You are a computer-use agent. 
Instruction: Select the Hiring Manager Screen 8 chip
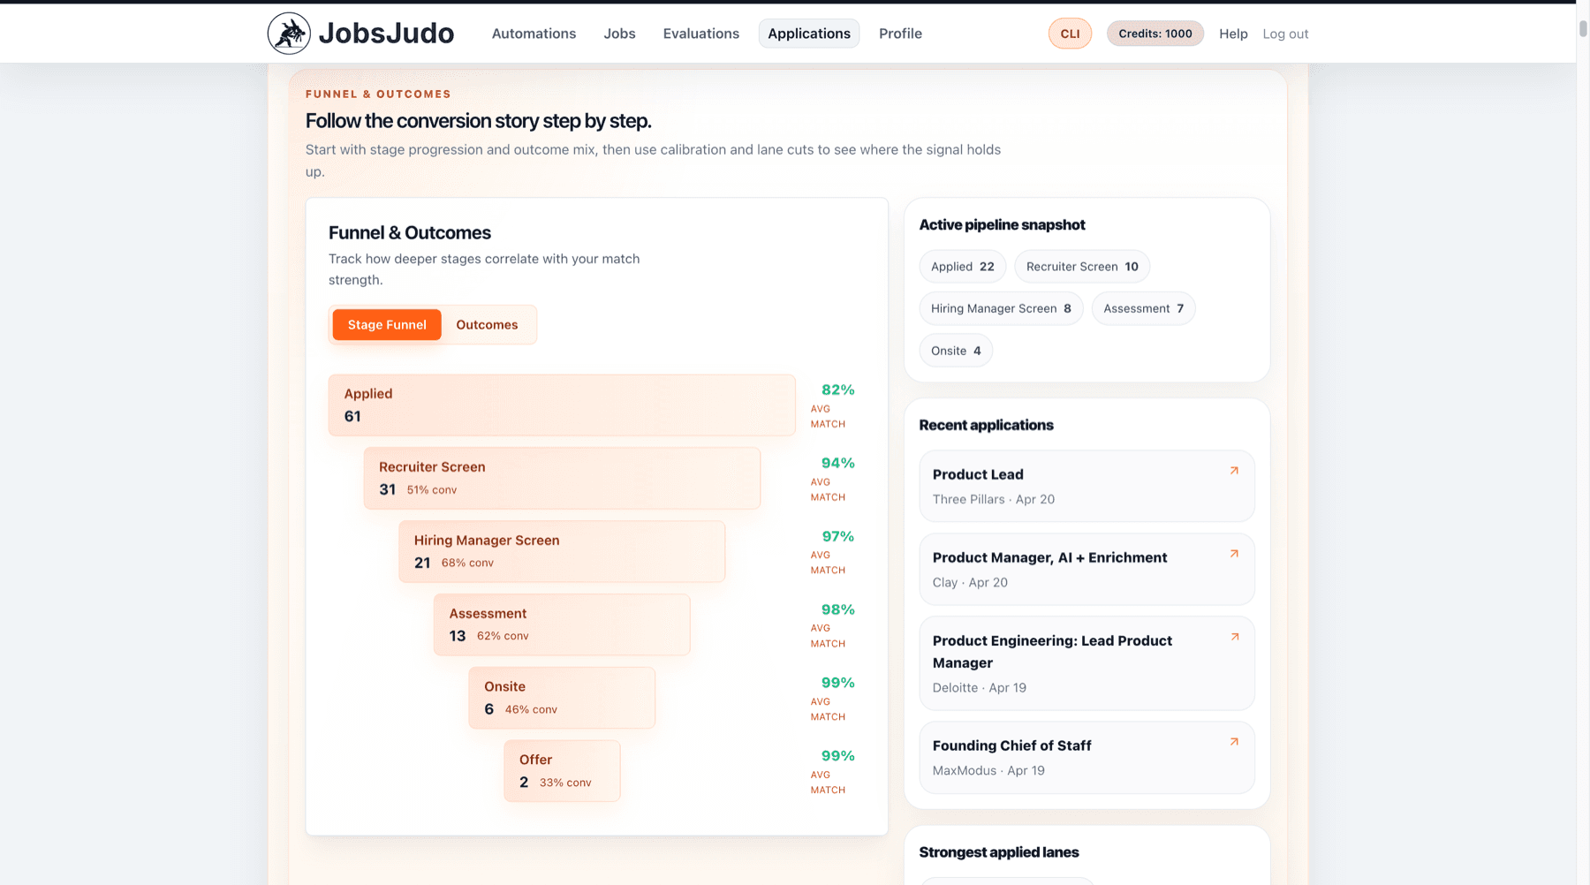pos(1001,308)
